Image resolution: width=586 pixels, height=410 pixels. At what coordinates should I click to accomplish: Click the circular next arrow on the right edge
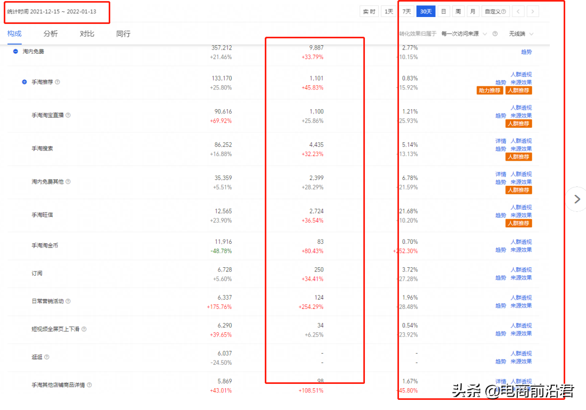[577, 199]
